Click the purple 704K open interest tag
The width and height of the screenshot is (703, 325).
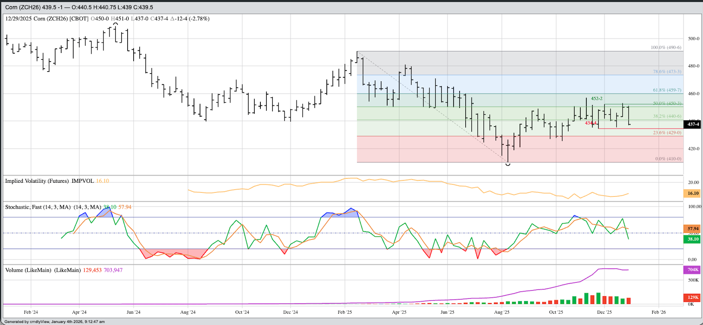click(x=692, y=270)
